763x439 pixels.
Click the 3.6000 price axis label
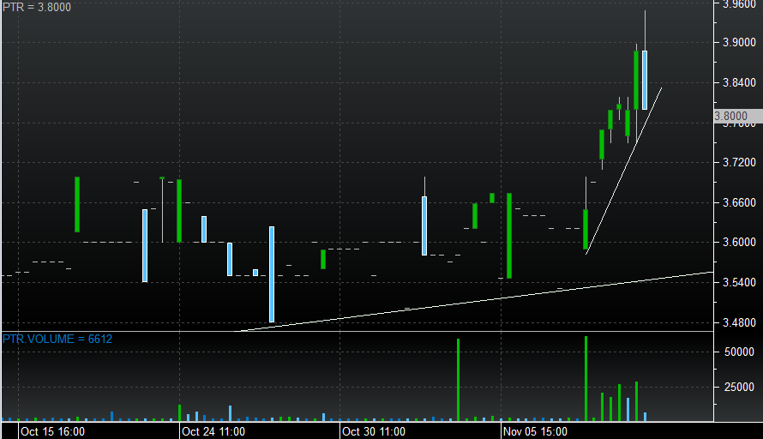[x=738, y=243]
